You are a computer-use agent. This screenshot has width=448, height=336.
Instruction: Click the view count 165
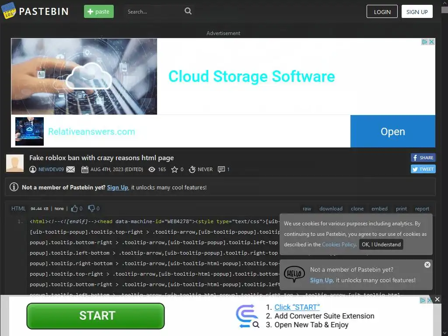coord(162,169)
